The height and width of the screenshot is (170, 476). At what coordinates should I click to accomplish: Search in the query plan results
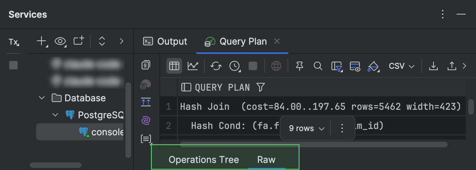pyautogui.click(x=318, y=66)
